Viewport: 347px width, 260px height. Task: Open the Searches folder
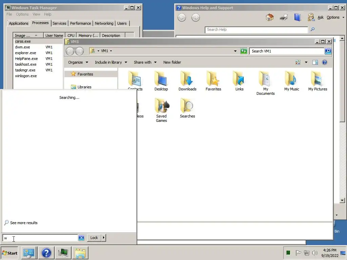(187, 108)
